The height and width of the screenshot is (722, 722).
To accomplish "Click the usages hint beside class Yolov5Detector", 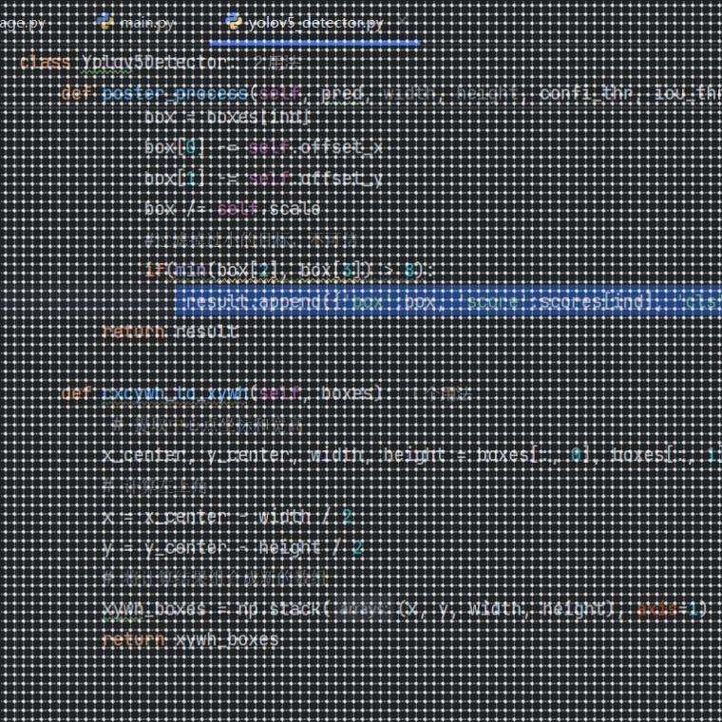I will tap(277, 63).
